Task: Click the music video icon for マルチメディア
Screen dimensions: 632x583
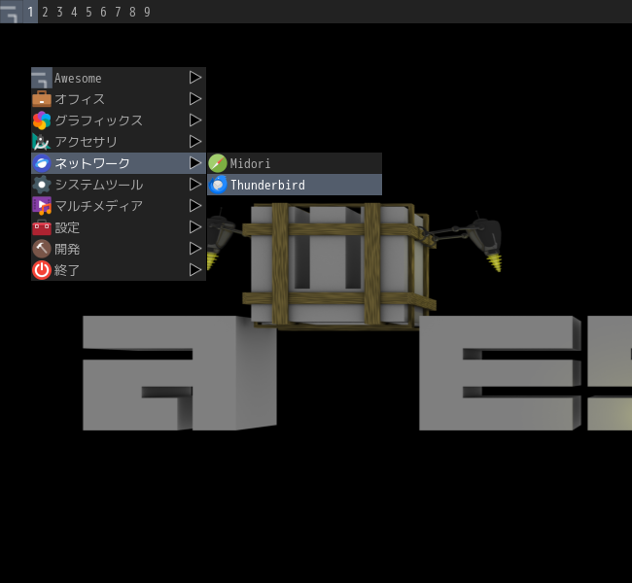Action: 42,206
